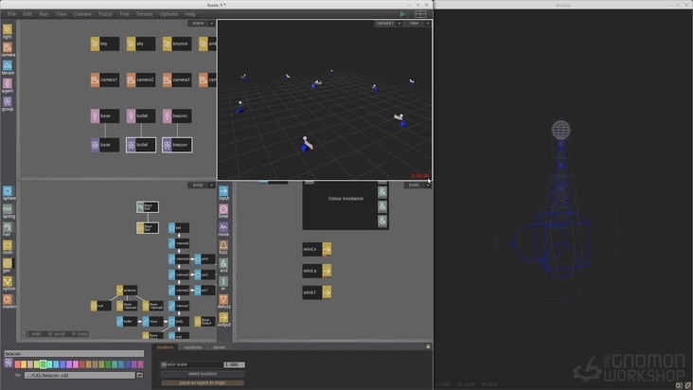Select the noise node icon
Viewport: 693px width, 390px height.
pos(223,227)
